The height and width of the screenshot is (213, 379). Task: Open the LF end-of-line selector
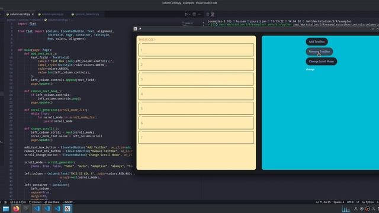click(358, 202)
